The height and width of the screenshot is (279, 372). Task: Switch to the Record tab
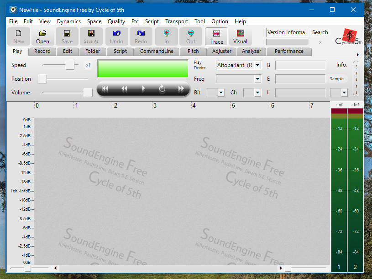42,51
